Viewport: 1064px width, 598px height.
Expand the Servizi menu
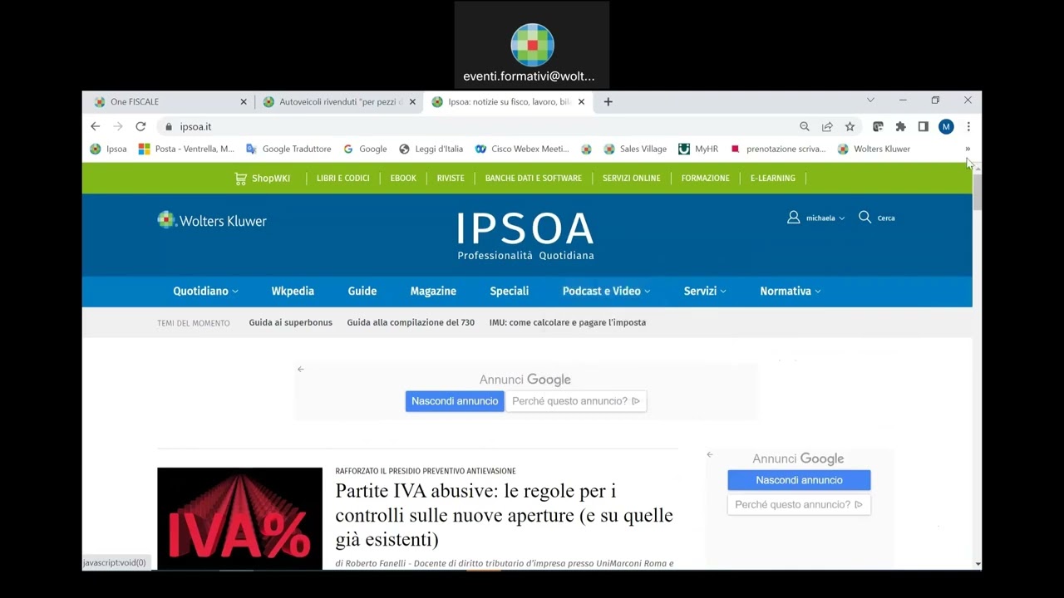705,291
